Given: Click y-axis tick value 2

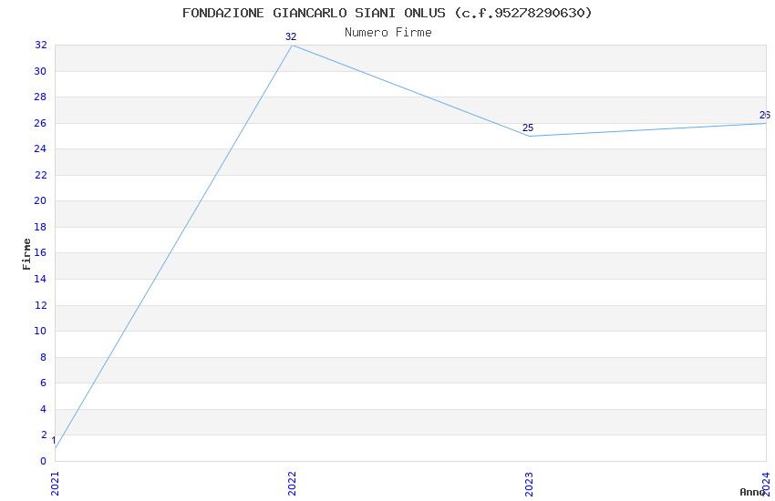Looking at the screenshot, I should pyautogui.click(x=44, y=435).
